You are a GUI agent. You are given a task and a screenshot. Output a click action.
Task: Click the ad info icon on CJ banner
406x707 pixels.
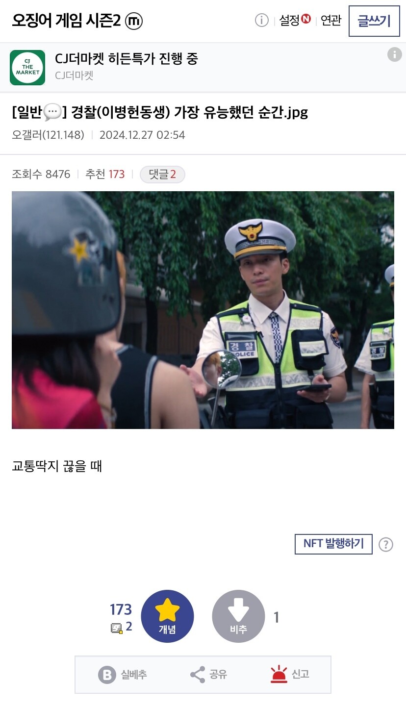coord(394,54)
